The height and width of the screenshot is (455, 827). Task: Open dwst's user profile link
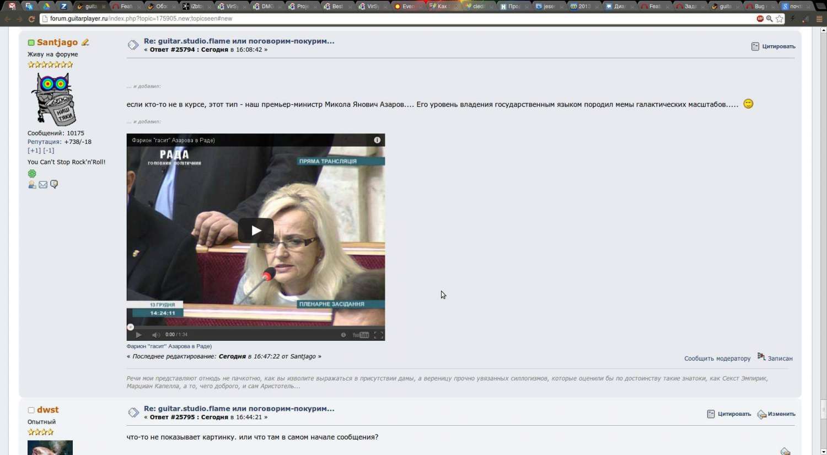pyautogui.click(x=48, y=410)
